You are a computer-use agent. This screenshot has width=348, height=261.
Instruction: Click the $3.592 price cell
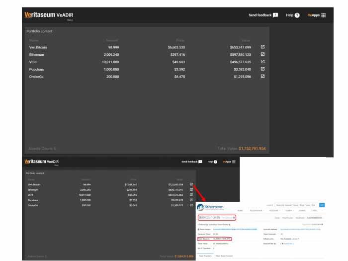click(x=179, y=69)
